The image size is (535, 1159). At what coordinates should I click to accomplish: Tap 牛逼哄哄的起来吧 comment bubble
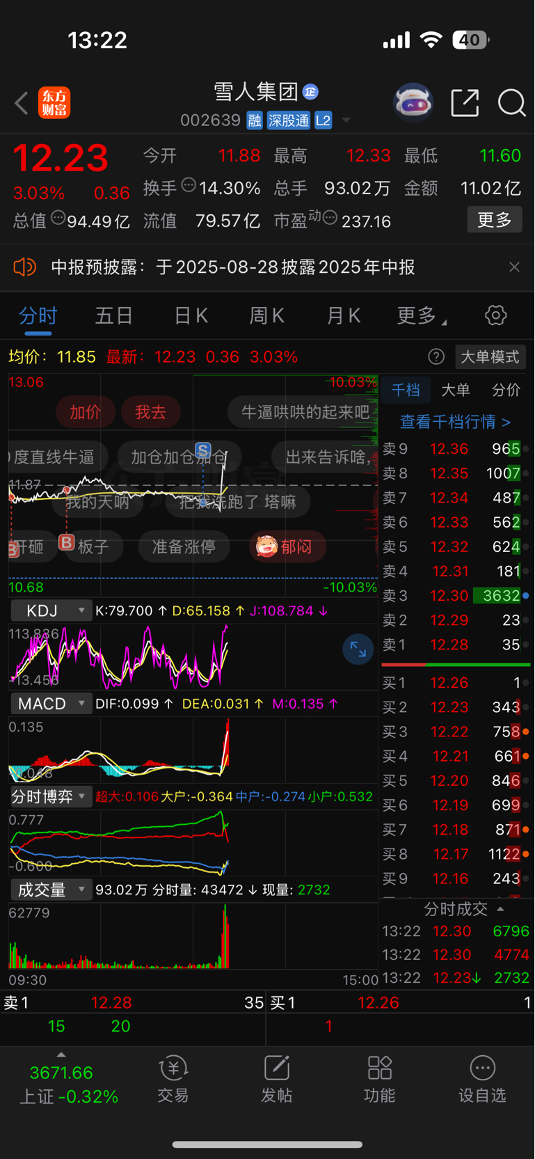coord(303,412)
